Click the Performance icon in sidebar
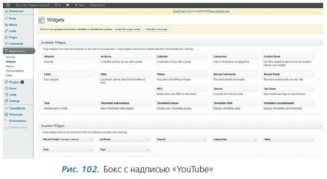 pyautogui.click(x=6, y=120)
